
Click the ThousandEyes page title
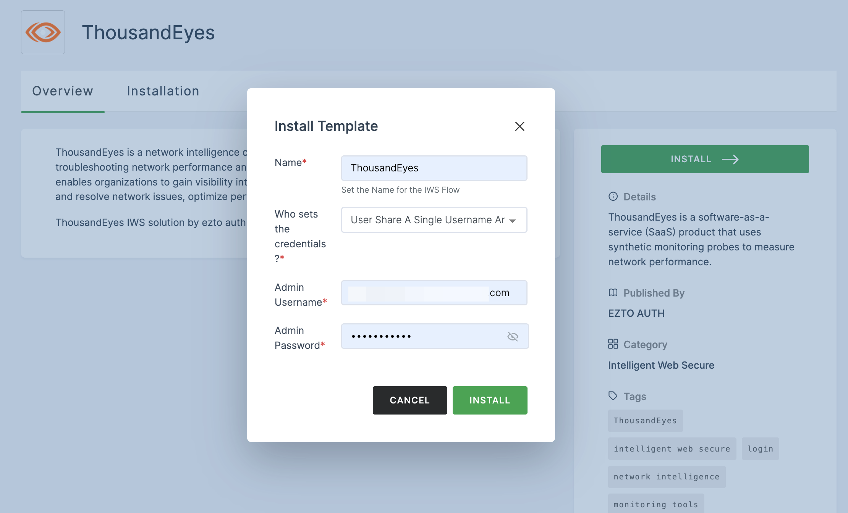148,32
